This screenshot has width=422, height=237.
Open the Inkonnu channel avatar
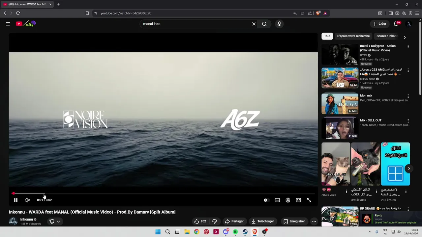point(13,221)
